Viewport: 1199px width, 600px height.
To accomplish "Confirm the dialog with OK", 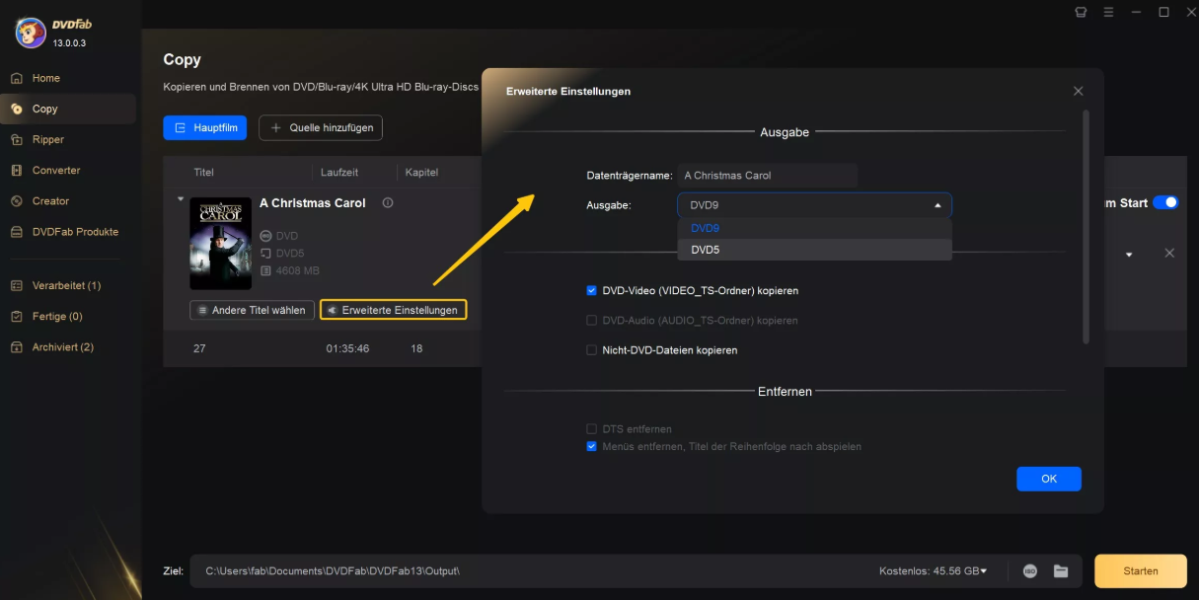I will click(1049, 479).
